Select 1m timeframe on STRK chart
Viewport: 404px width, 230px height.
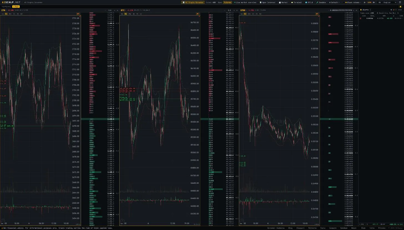point(241,14)
